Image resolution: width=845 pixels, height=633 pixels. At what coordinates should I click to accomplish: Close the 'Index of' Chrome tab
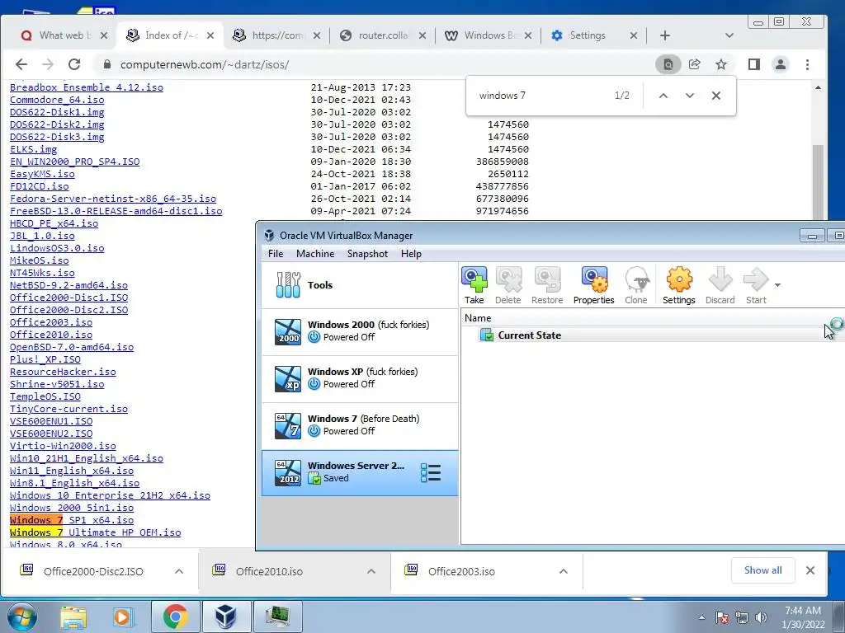[x=210, y=35]
